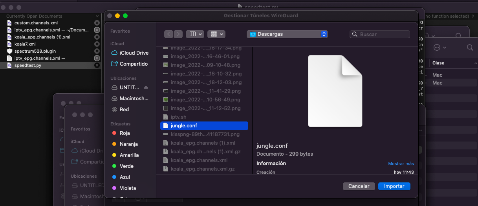Open the column view options dropdown
The height and width of the screenshot is (206, 478).
click(195, 34)
